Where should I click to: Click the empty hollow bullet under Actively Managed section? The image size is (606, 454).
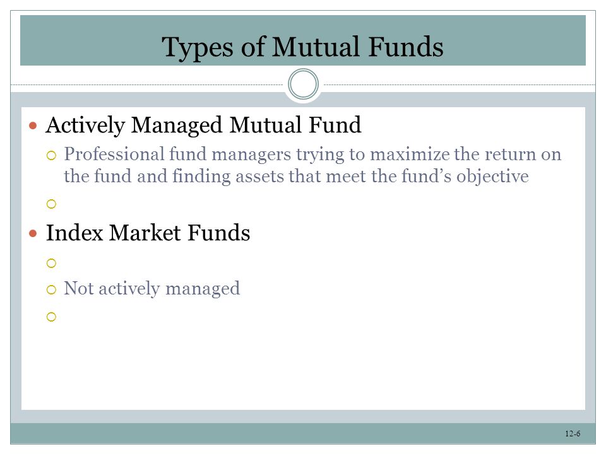point(51,204)
